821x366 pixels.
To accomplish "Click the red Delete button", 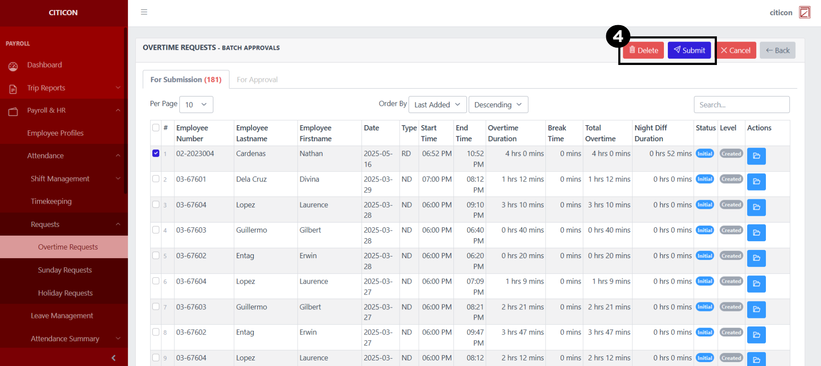I will click(x=643, y=50).
